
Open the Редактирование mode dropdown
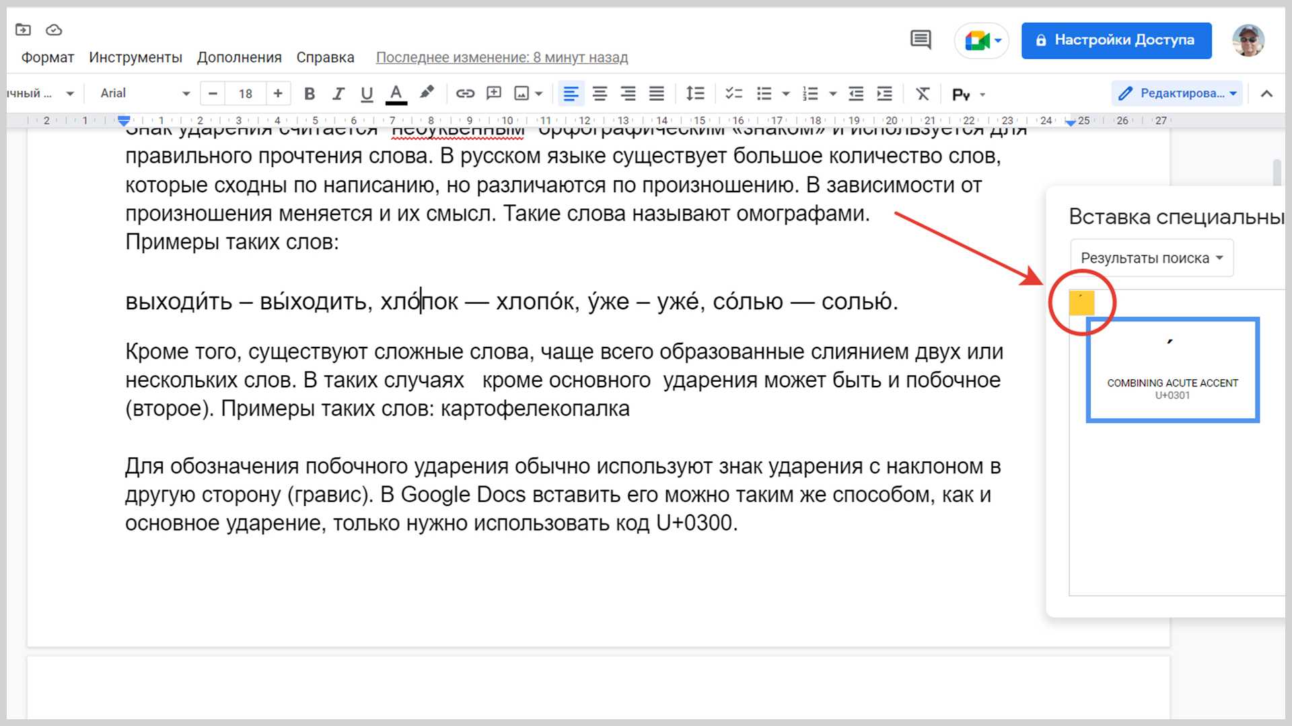(1182, 93)
